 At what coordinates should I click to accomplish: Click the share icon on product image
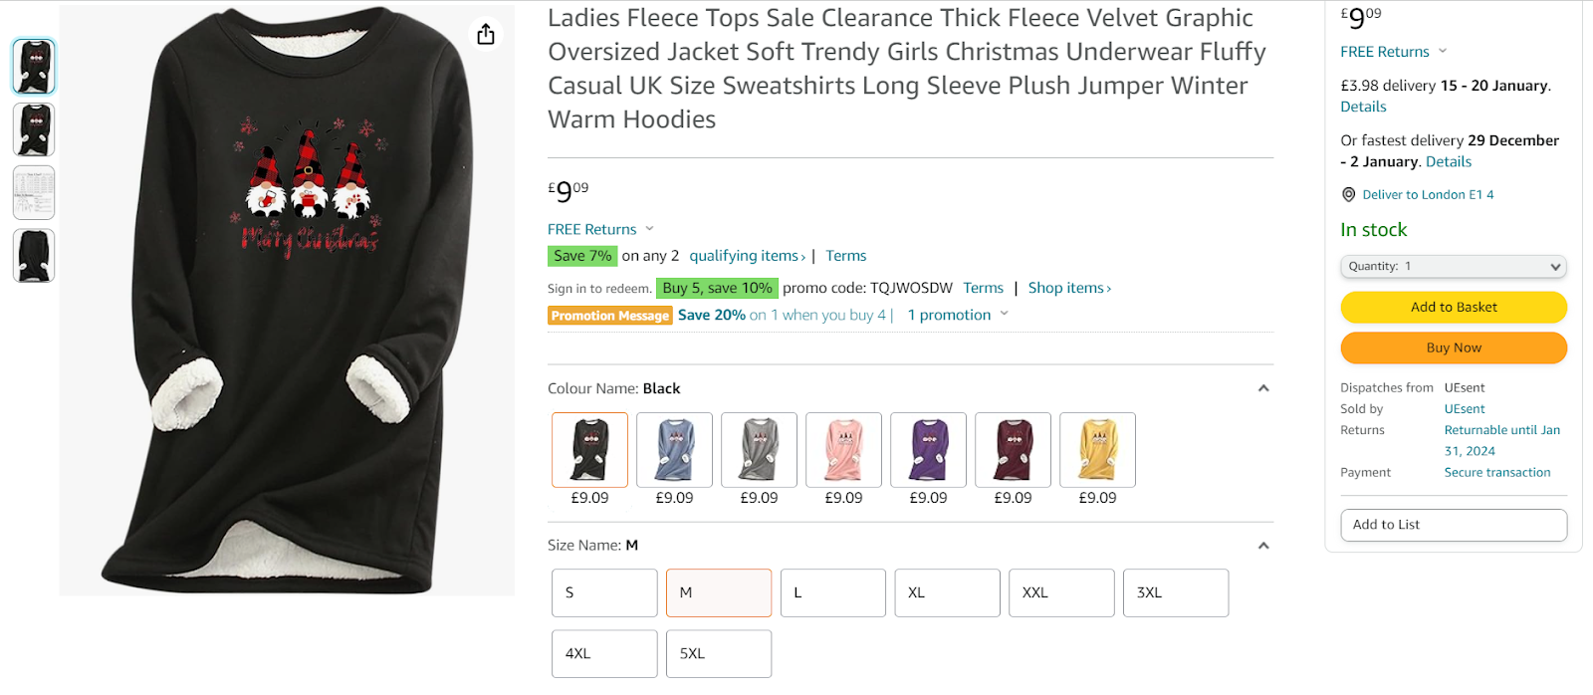pyautogui.click(x=486, y=35)
